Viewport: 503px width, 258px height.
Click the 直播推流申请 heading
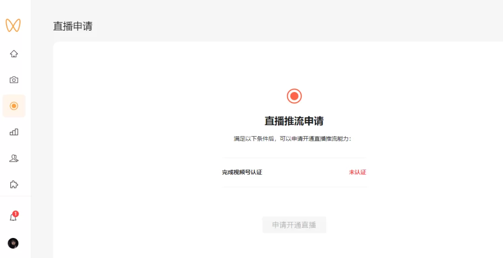(294, 121)
